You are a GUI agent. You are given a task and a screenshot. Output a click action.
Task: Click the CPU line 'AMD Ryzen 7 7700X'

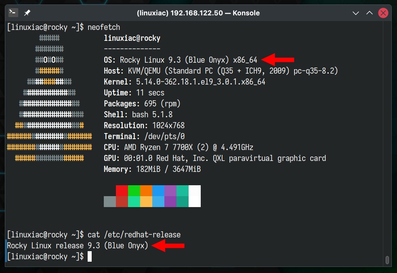click(158, 147)
